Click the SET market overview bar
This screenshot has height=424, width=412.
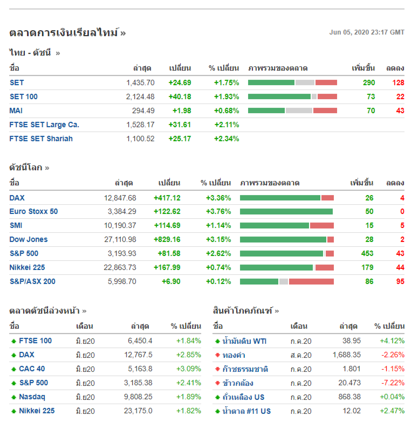[292, 82]
